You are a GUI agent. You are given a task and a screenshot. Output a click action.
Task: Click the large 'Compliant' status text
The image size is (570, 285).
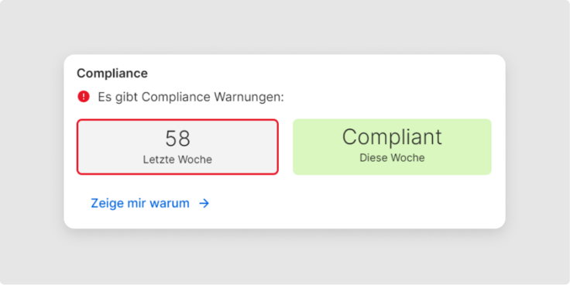392,137
